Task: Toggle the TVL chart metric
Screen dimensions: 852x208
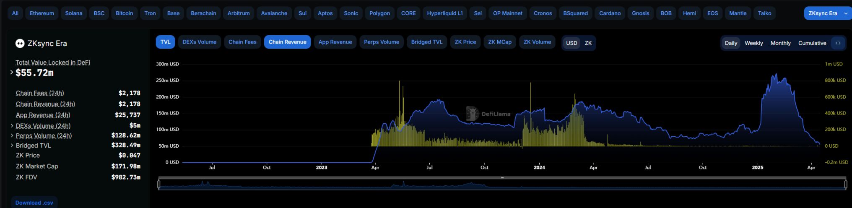Action: click(x=165, y=42)
